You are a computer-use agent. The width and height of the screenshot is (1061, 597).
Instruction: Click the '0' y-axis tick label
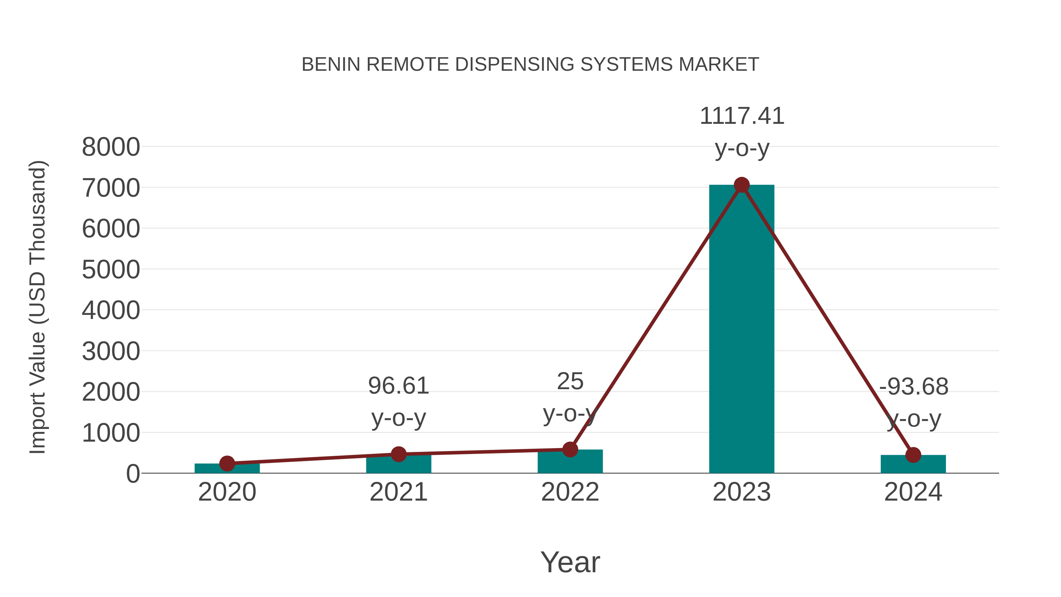pyautogui.click(x=133, y=474)
